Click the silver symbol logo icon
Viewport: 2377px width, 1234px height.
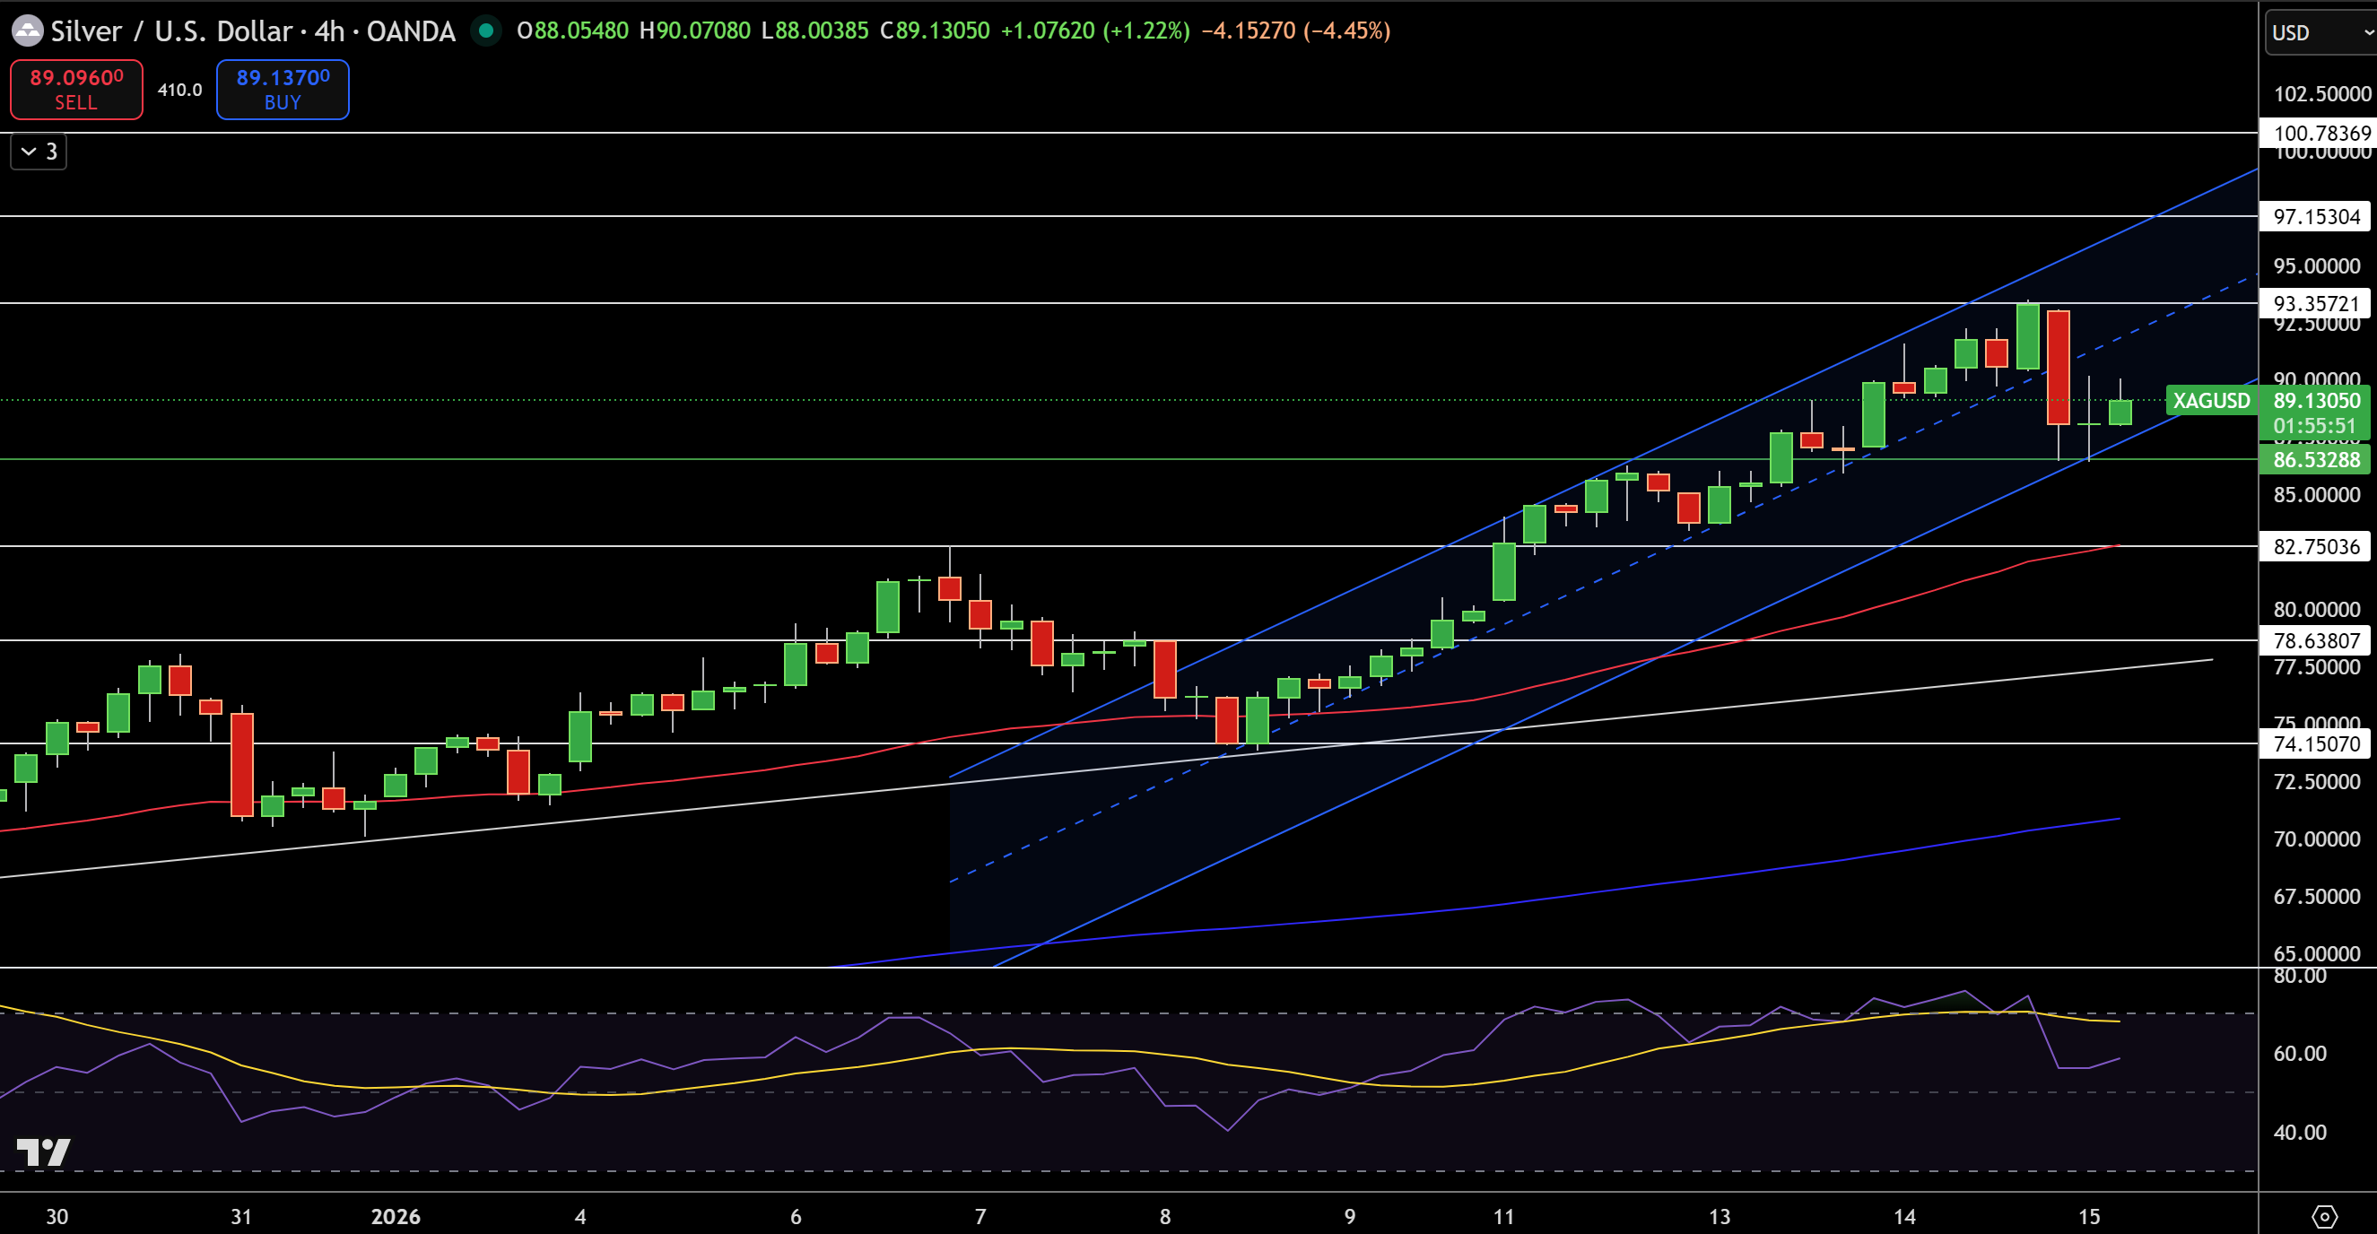click(x=27, y=30)
